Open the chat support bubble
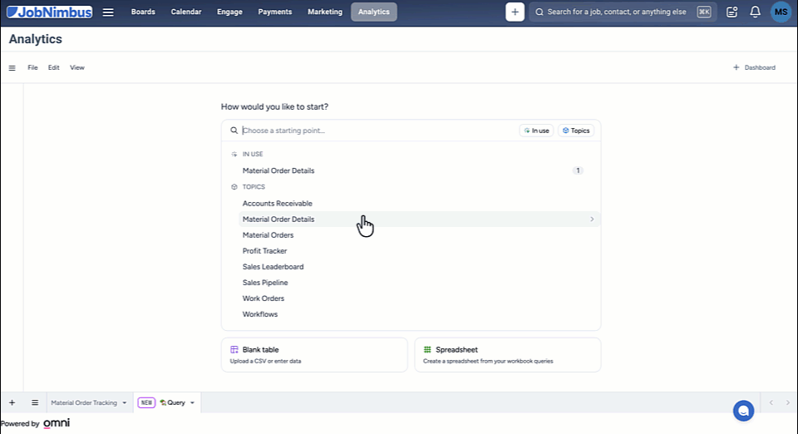 point(743,411)
